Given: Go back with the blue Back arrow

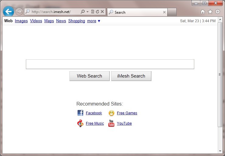Looking at the screenshot, I should tap(9, 12).
